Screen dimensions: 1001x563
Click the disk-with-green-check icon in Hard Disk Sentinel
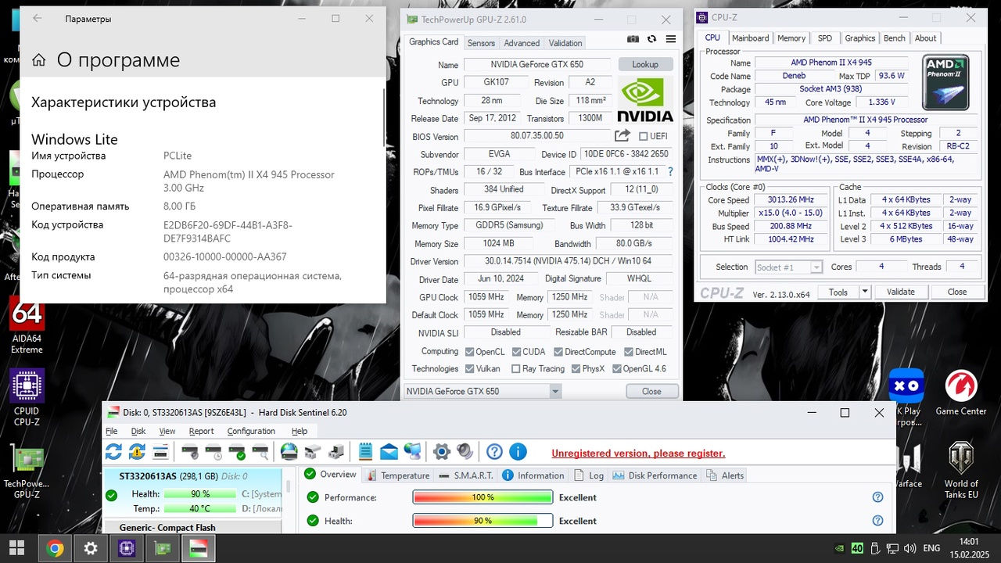[237, 451]
